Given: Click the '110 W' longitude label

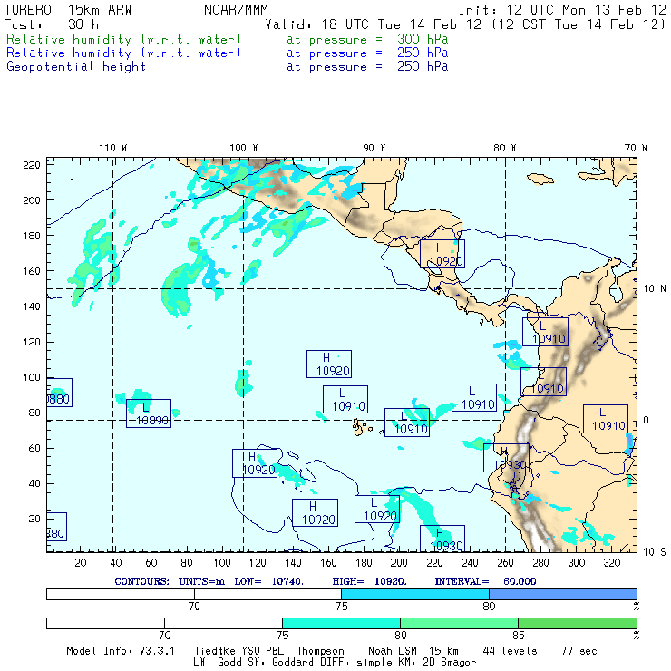Looking at the screenshot, I should pyautogui.click(x=113, y=148).
